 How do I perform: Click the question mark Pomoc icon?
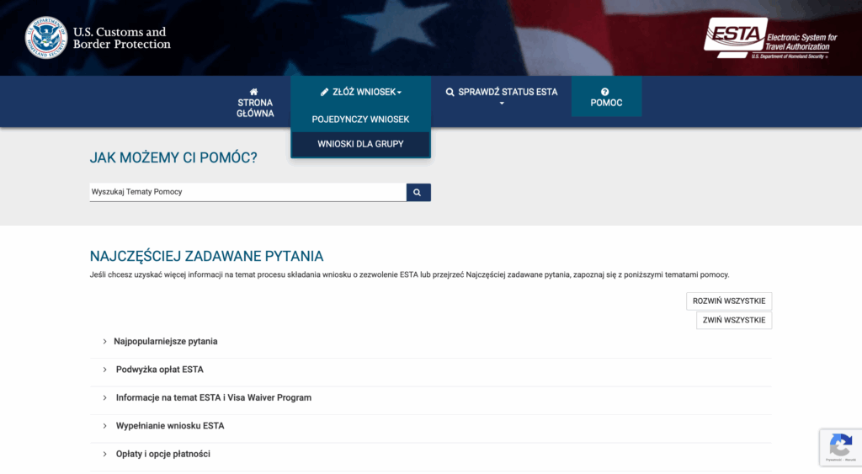[605, 92]
